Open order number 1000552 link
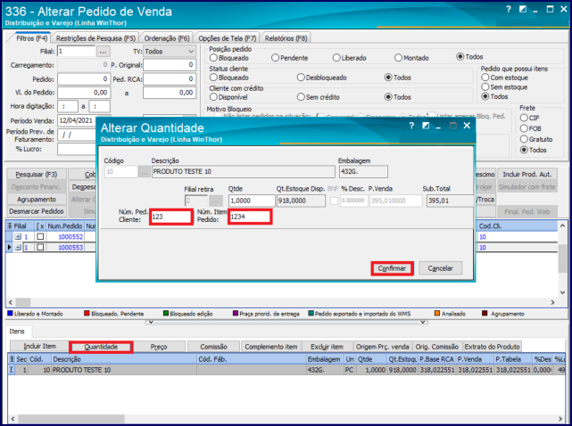The width and height of the screenshot is (572, 426). [70, 237]
